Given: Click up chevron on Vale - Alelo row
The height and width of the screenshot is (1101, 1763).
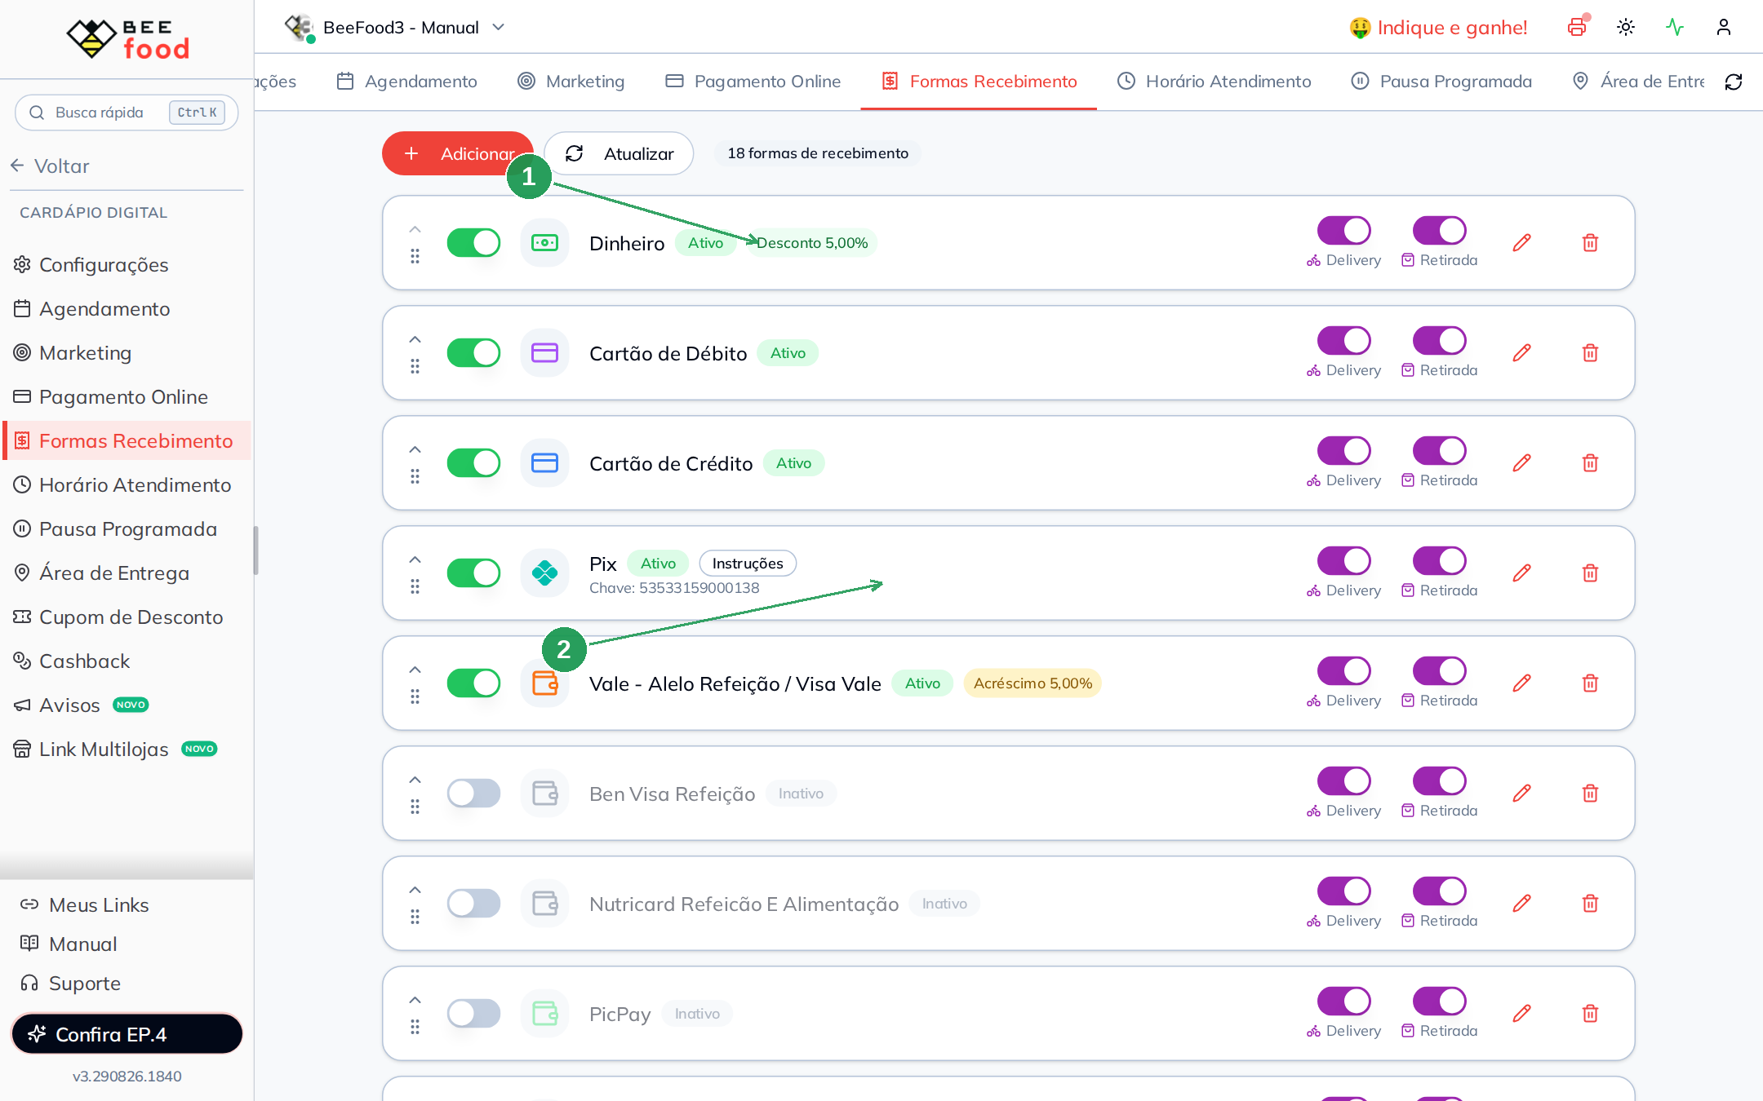Looking at the screenshot, I should (415, 670).
